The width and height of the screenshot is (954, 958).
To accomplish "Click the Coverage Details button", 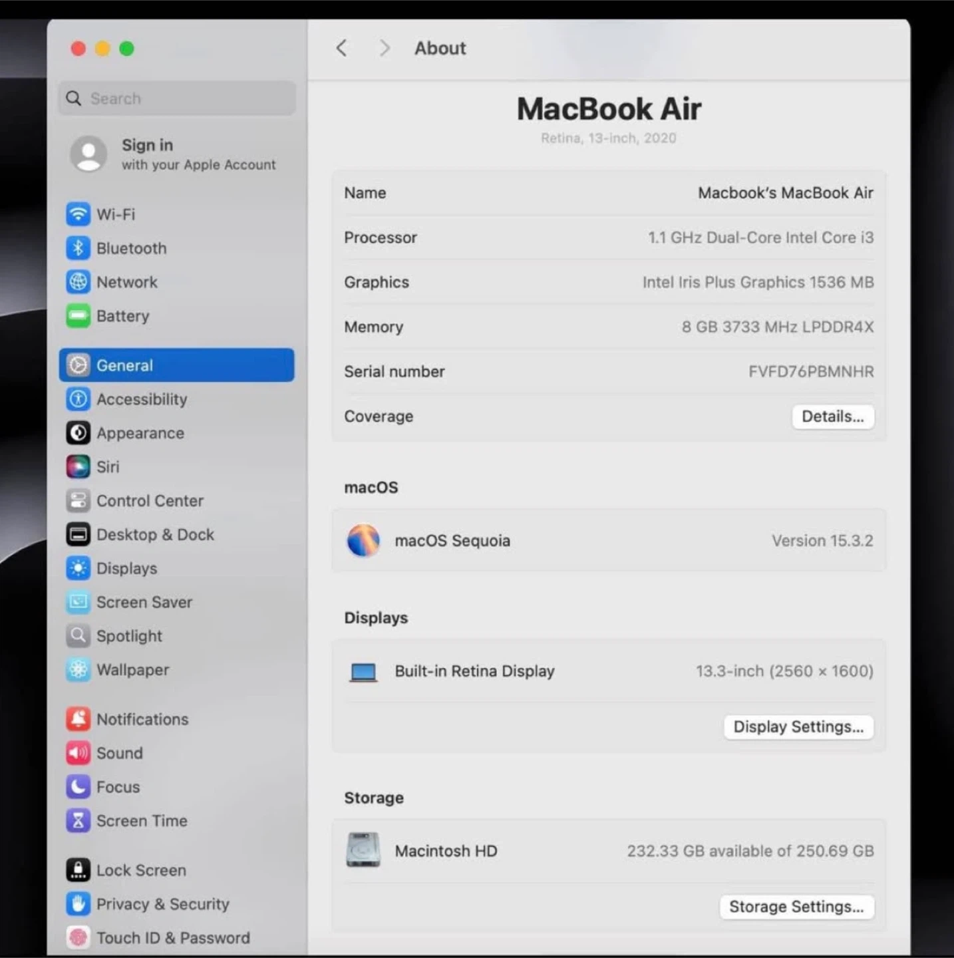I will click(x=832, y=416).
